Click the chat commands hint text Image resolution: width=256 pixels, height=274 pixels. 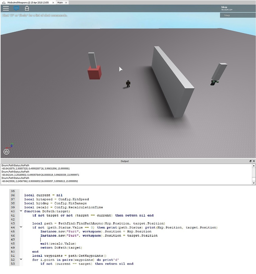pyautogui.click(x=35, y=15)
